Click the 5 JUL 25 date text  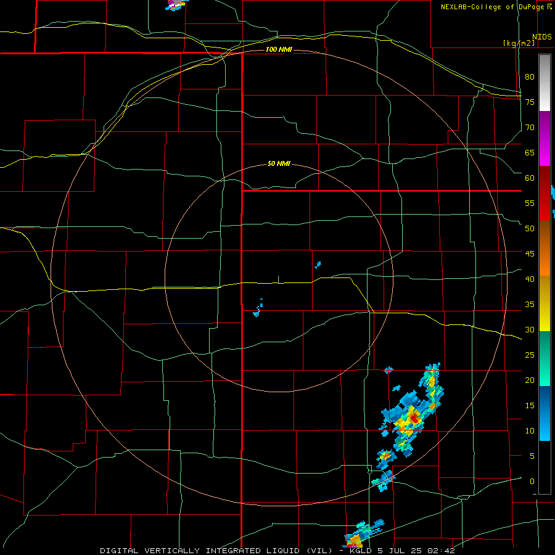point(399,551)
